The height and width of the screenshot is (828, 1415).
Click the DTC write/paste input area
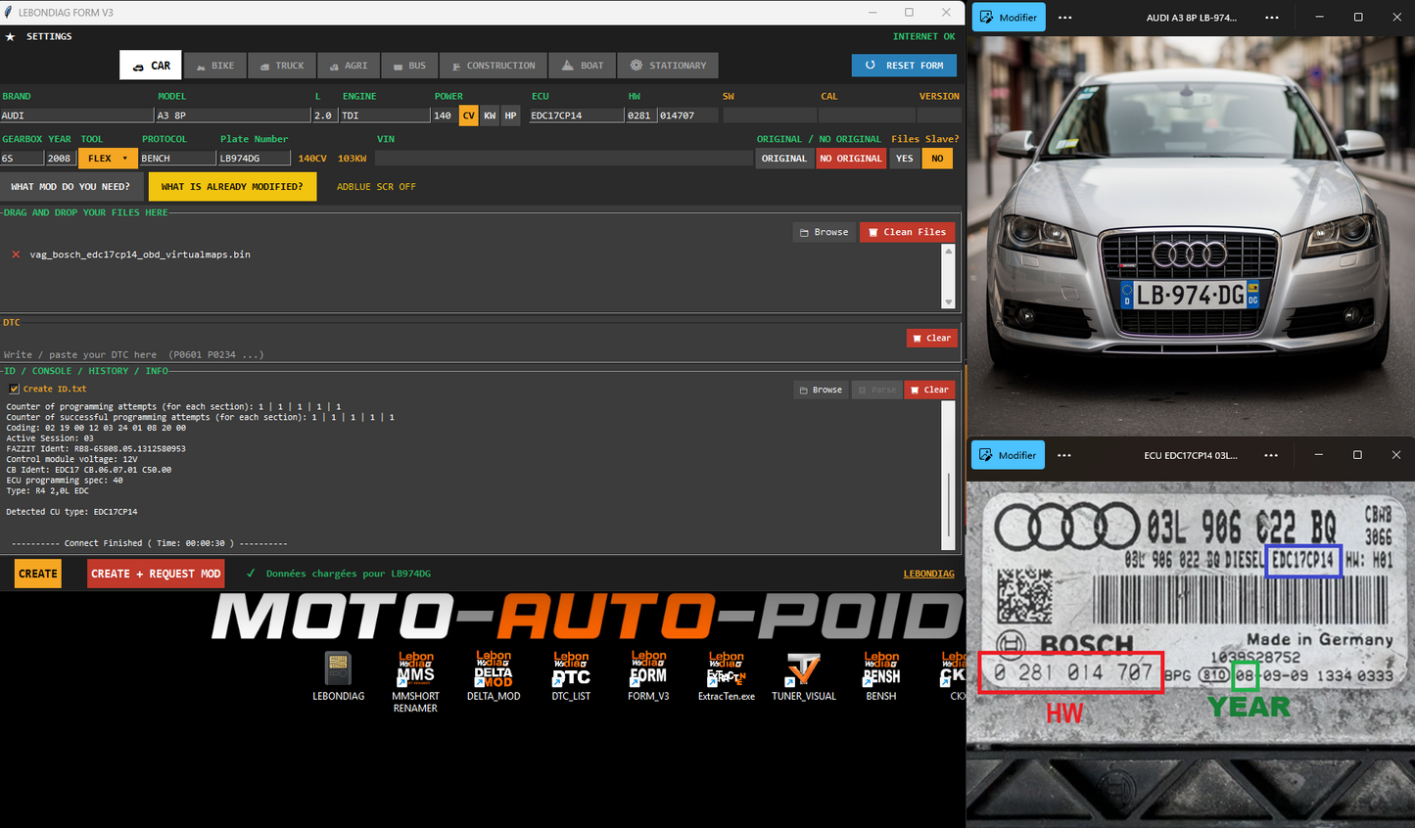point(450,354)
